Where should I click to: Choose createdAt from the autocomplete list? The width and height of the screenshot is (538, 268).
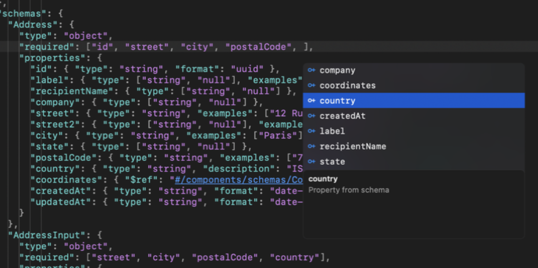[x=342, y=116]
